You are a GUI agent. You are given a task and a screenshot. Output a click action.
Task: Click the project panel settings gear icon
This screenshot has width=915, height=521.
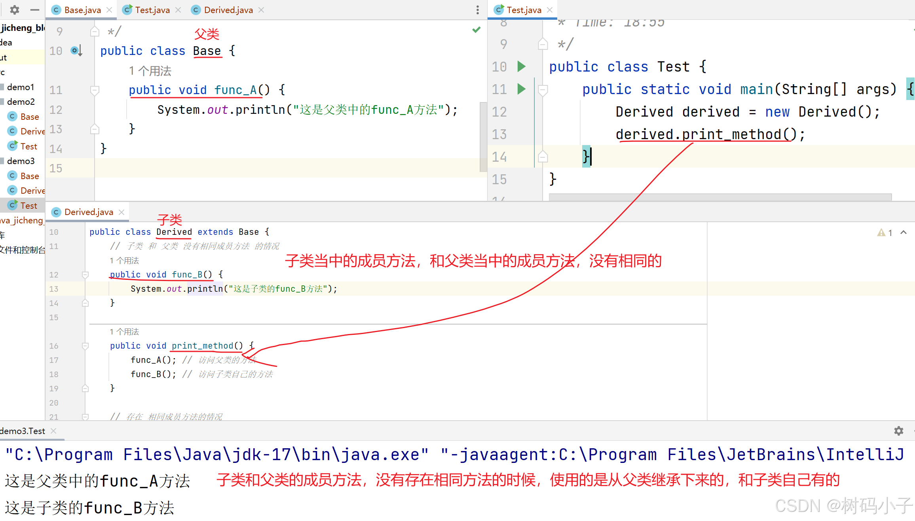[x=15, y=10]
